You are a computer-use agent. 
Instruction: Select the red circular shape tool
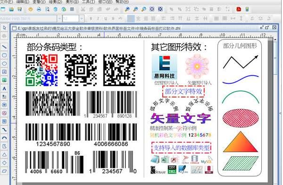tap(4, 113)
